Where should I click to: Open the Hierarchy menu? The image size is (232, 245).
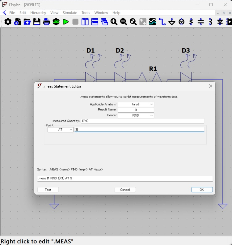tap(38, 13)
